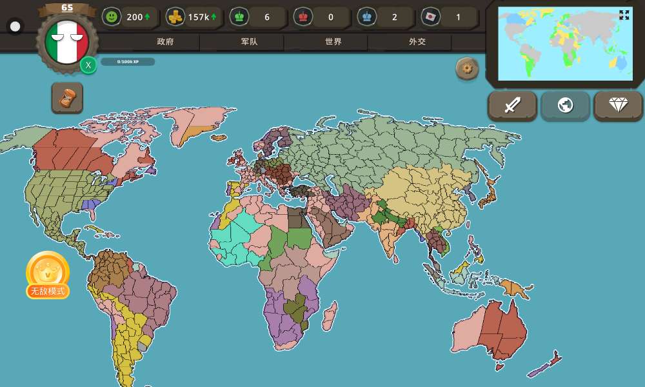Activate the 无敌模式 invincible mode button
The image size is (645, 387).
(x=48, y=275)
